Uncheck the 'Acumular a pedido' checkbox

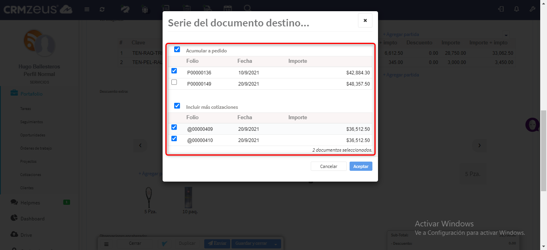(177, 50)
